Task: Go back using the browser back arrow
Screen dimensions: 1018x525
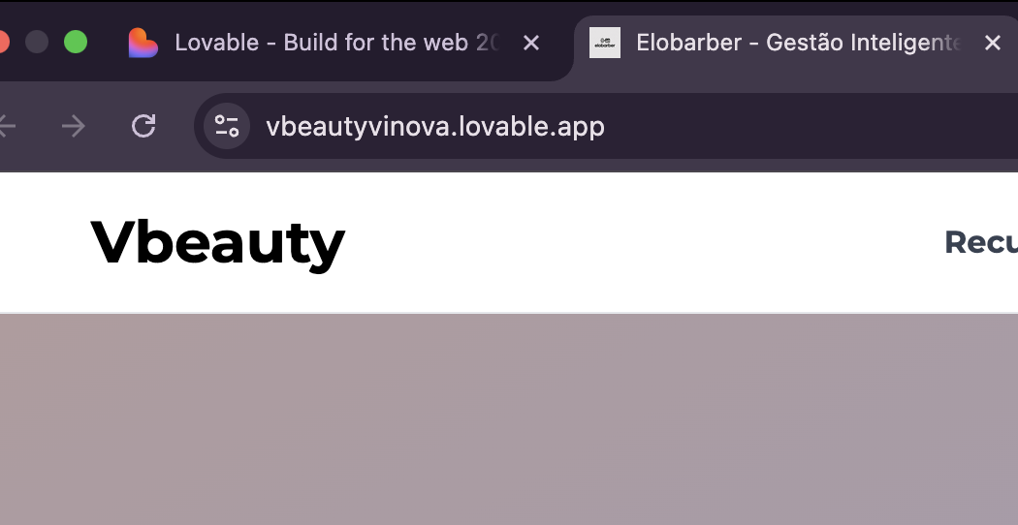Action: 6,126
